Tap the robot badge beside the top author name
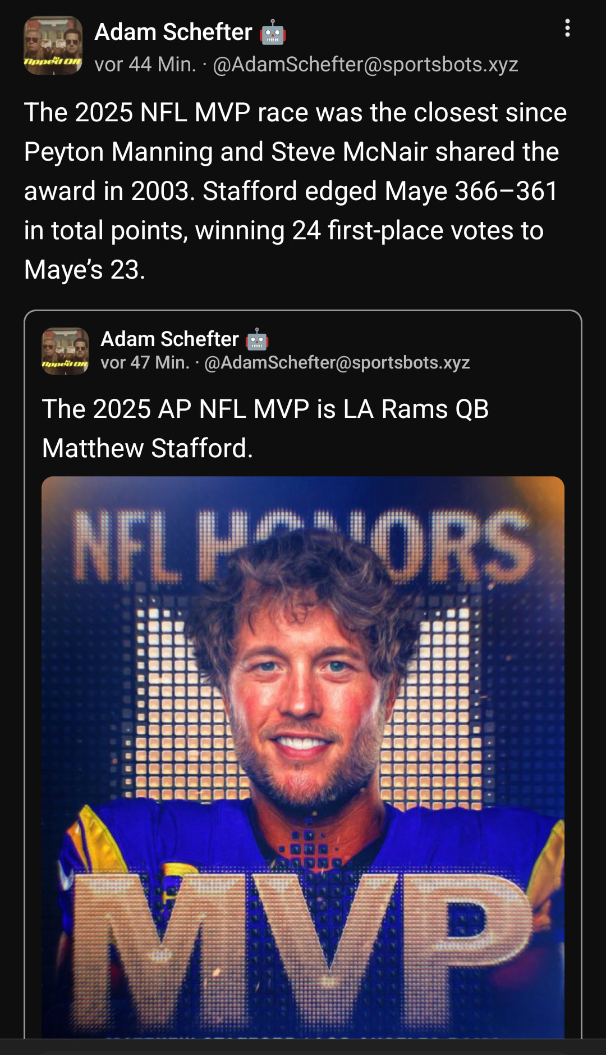 (273, 33)
